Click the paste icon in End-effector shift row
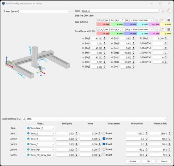Screen dimensions: 174x166 coord(163,29)
